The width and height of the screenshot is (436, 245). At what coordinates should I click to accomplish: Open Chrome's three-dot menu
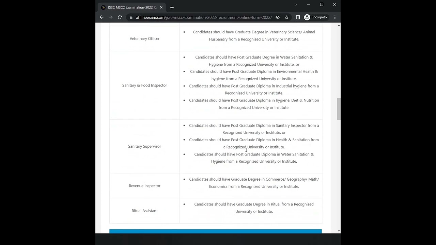tap(335, 17)
